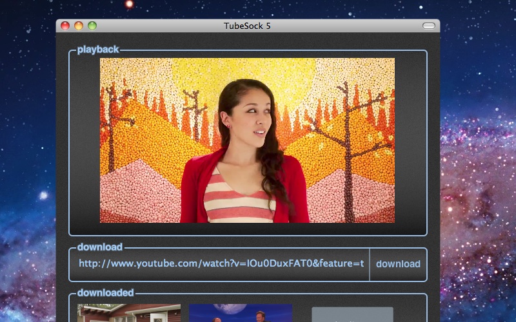Focus the YouTube URL input field
The image size is (516, 322).
click(x=219, y=264)
